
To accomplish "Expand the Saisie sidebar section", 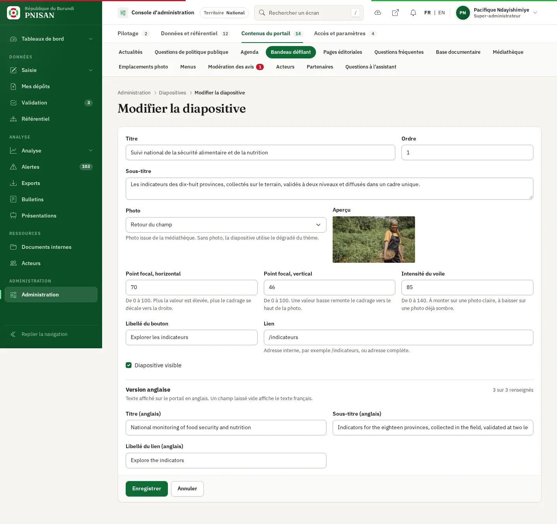I will tap(51, 70).
